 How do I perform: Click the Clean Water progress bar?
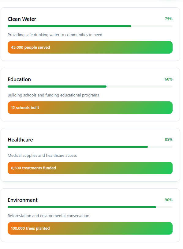(90, 26)
